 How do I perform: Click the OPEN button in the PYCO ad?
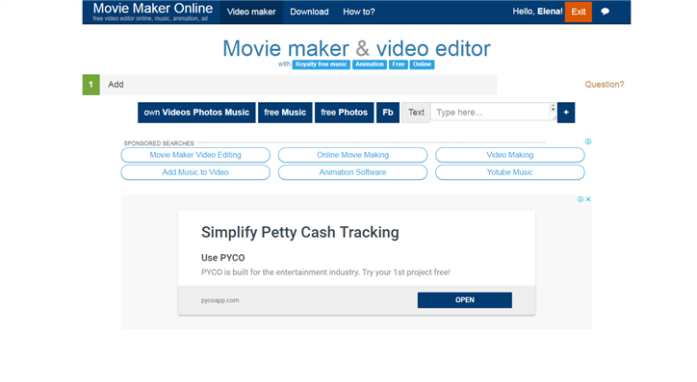[x=465, y=300]
